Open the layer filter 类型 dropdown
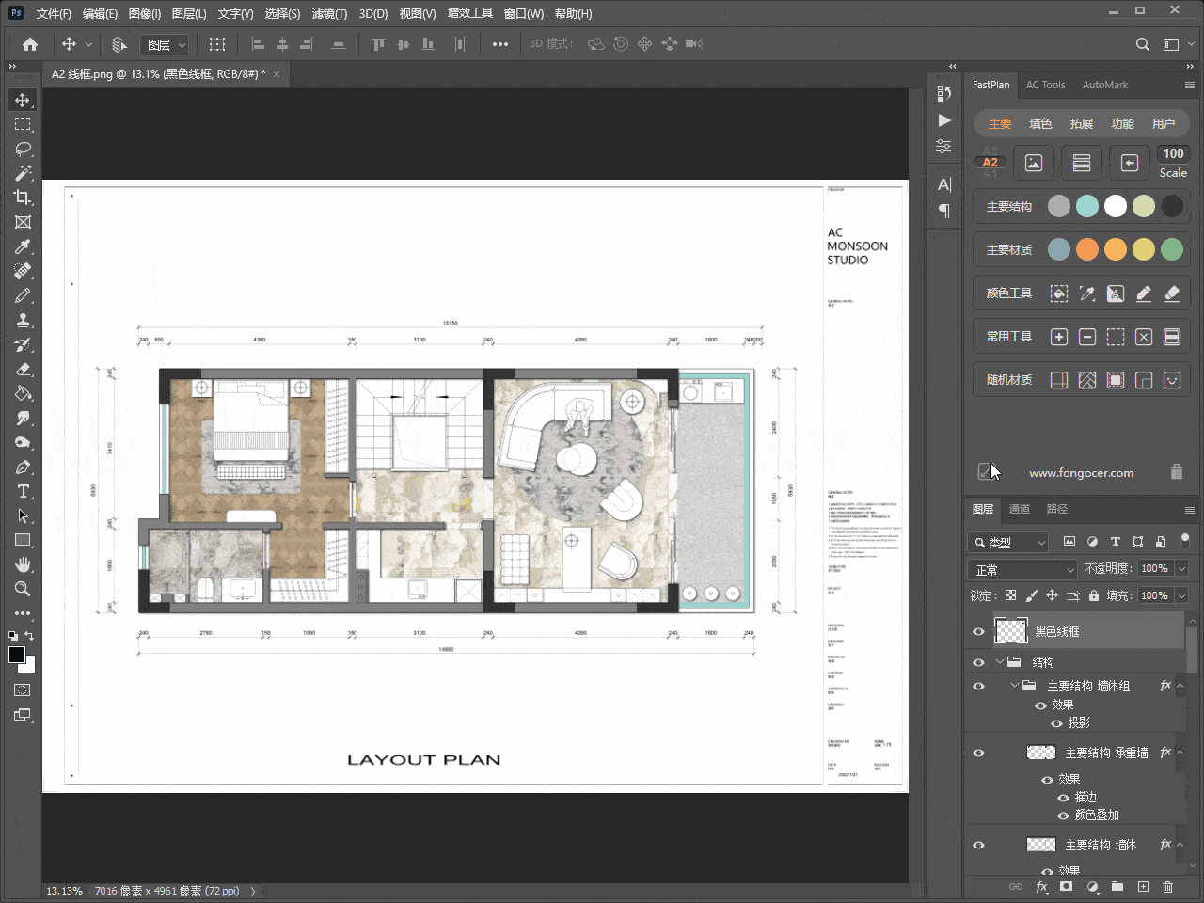 coord(1008,543)
